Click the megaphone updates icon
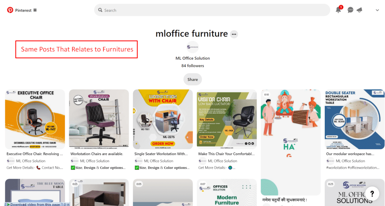 (359, 10)
